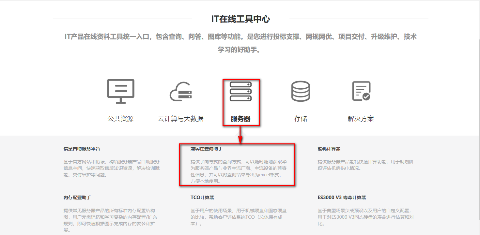Switch to the 存储 tab label
This screenshot has height=235, width=480.
[x=301, y=119]
